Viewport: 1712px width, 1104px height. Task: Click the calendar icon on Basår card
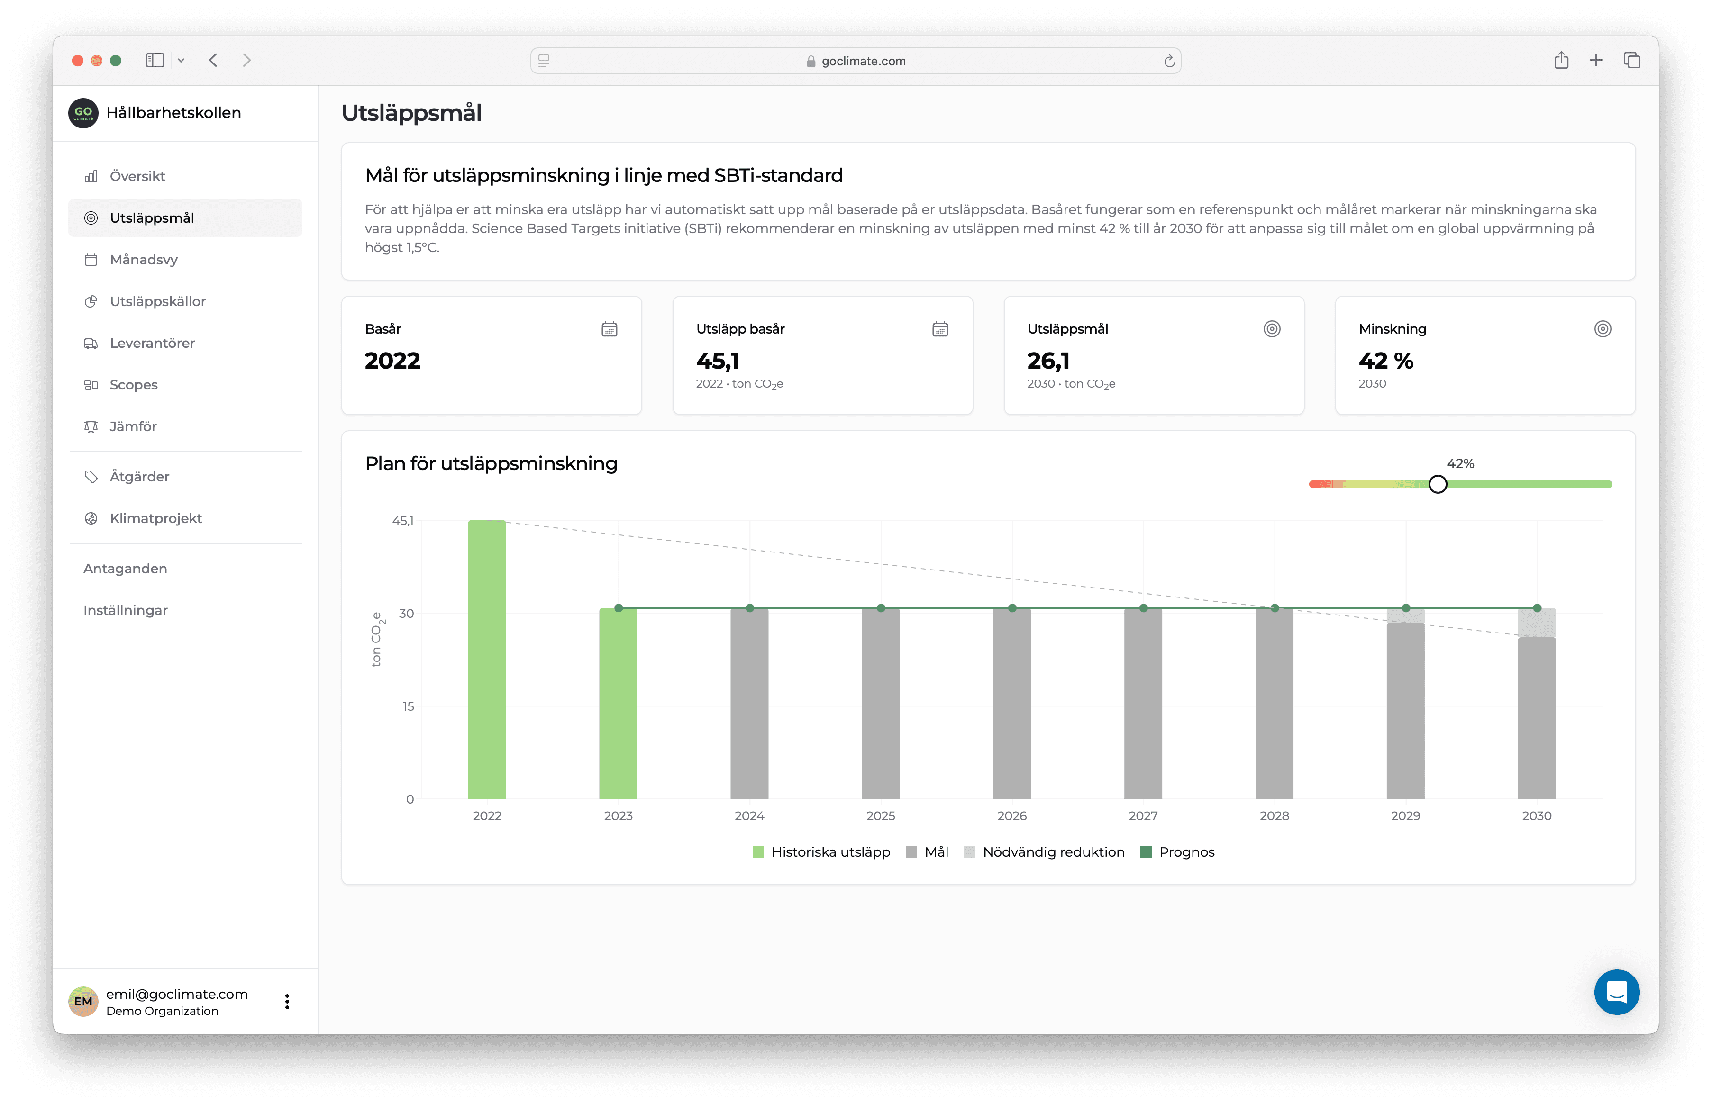[610, 329]
